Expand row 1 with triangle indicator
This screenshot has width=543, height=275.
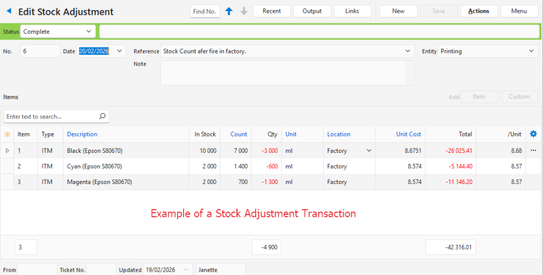7,151
